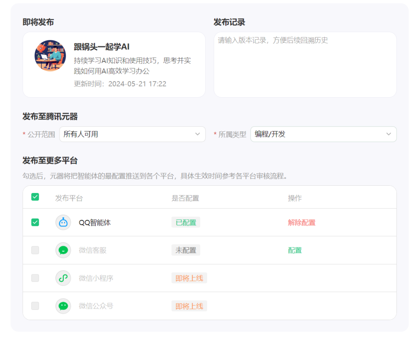Click the version record input field
The width and height of the screenshot is (415, 339).
pos(305,64)
